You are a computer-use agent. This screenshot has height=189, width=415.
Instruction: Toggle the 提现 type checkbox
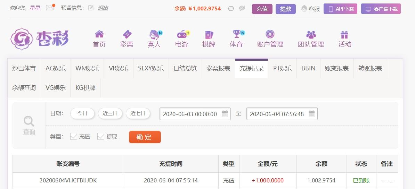tap(100, 137)
